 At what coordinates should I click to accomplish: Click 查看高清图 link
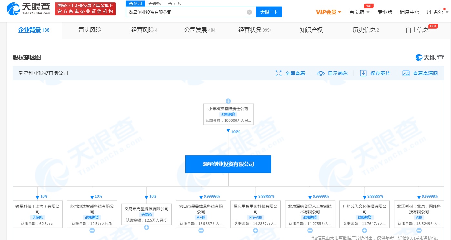pyautogui.click(x=426, y=73)
